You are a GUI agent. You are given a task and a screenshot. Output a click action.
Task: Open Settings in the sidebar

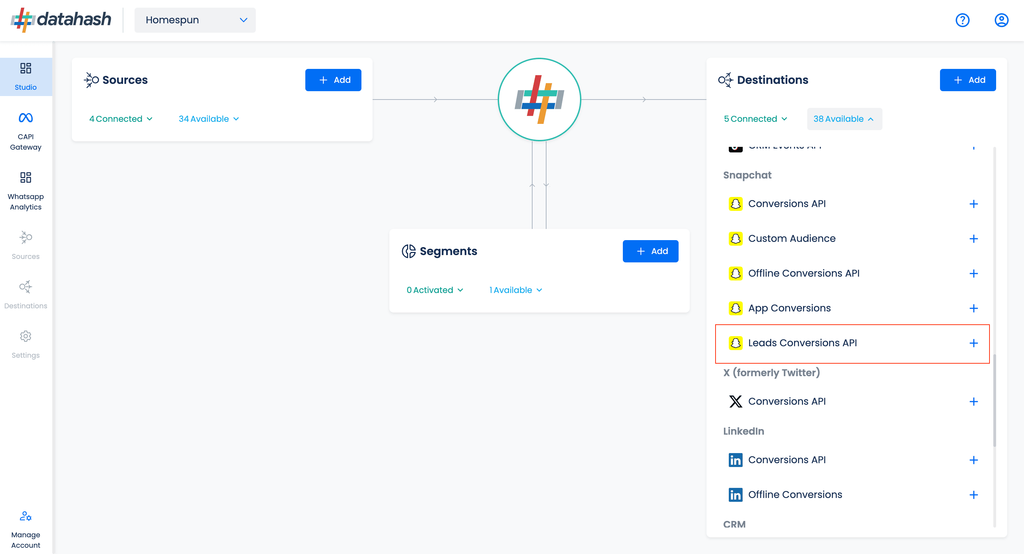coord(26,345)
